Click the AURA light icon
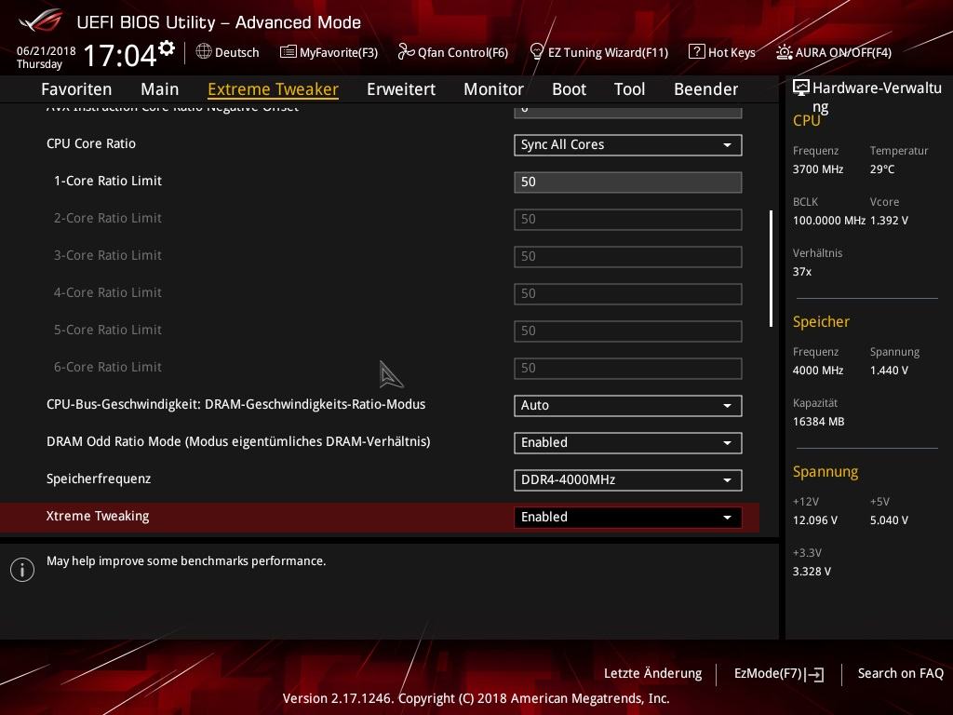Viewport: 953px width, 715px height. (x=784, y=52)
